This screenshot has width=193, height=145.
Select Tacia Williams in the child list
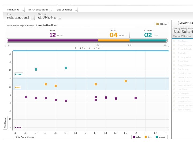click(184, 110)
